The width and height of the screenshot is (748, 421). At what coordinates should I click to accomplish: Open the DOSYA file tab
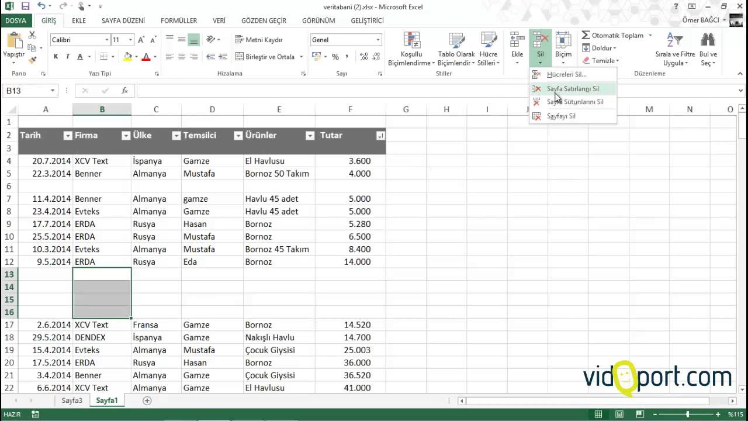[16, 20]
